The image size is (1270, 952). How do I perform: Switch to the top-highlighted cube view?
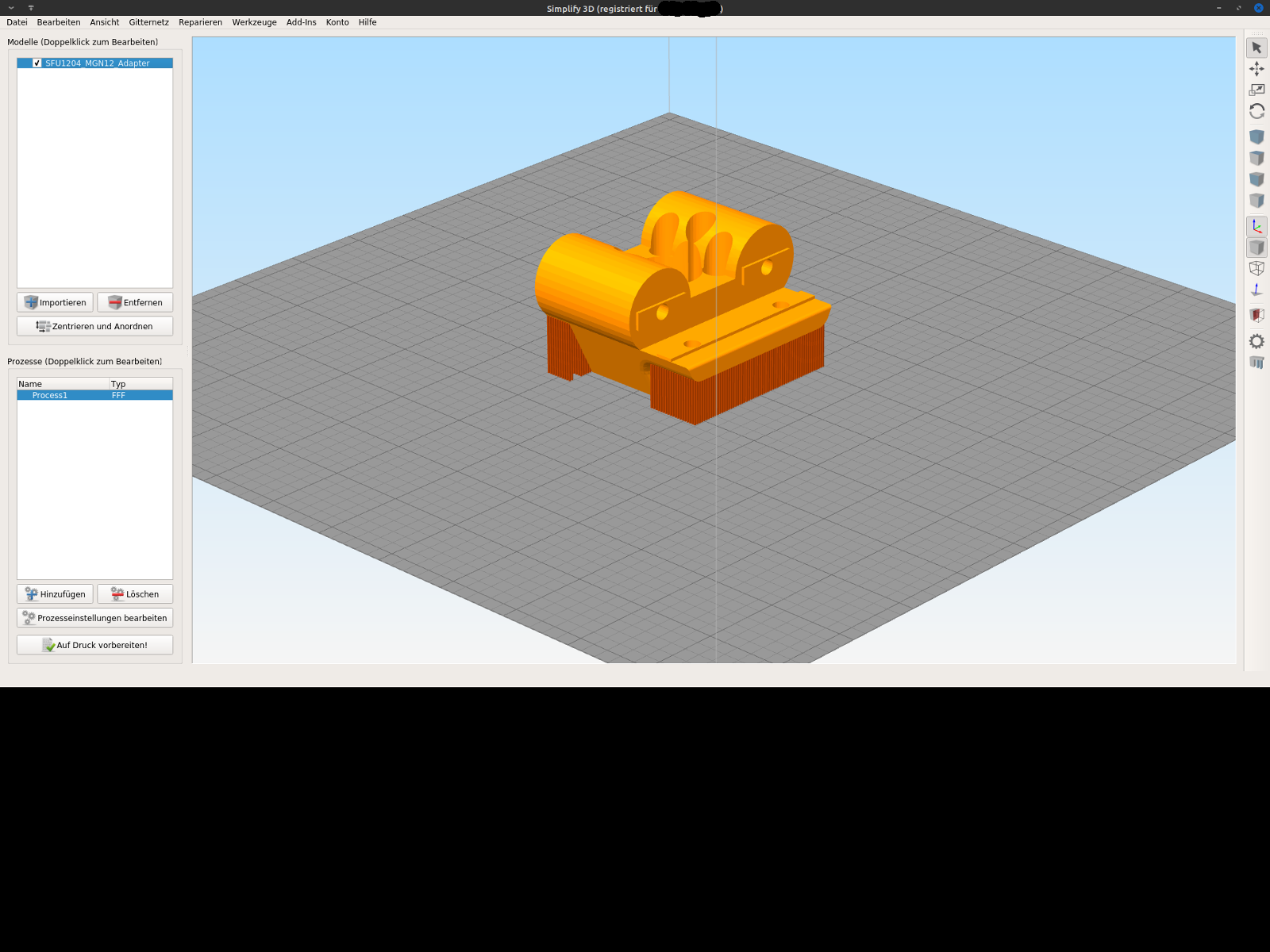[x=1257, y=159]
